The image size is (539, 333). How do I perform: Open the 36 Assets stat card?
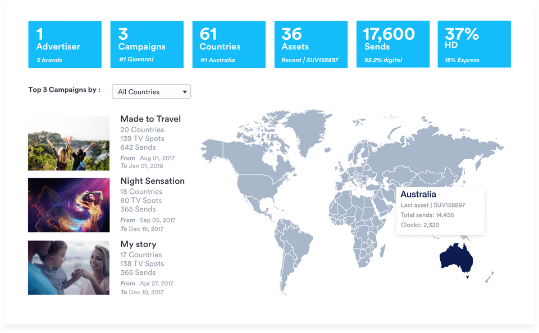[x=310, y=44]
